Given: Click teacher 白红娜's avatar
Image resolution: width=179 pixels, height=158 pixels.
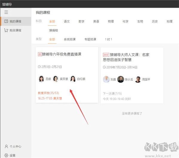Looking at the screenshot, I should tap(73, 79).
